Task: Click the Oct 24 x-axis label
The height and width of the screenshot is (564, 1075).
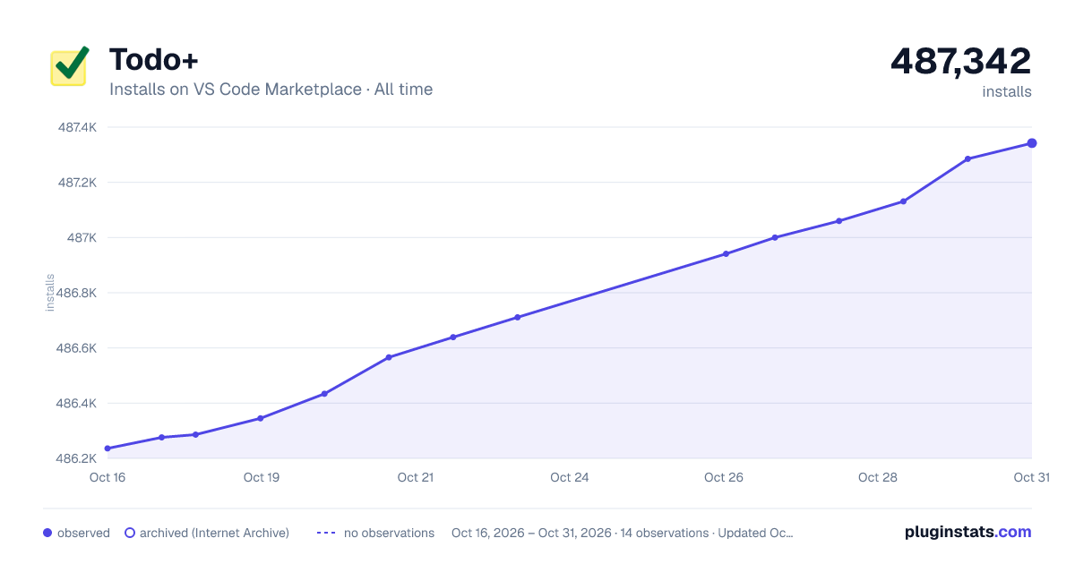Action: 570,477
